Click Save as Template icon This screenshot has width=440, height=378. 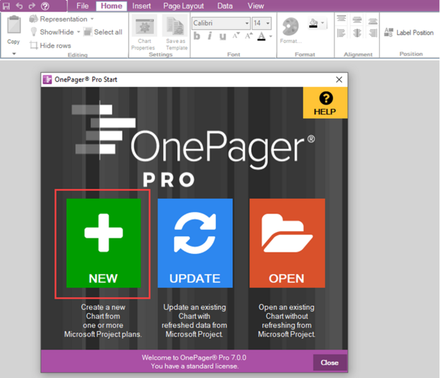point(176,33)
